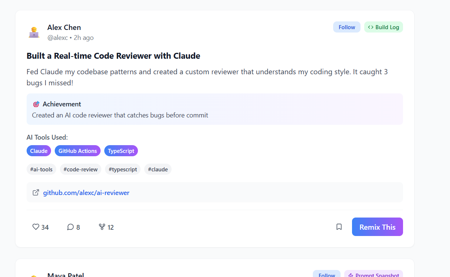Filter by the #code-review hashtag
450x277 pixels.
pyautogui.click(x=81, y=169)
